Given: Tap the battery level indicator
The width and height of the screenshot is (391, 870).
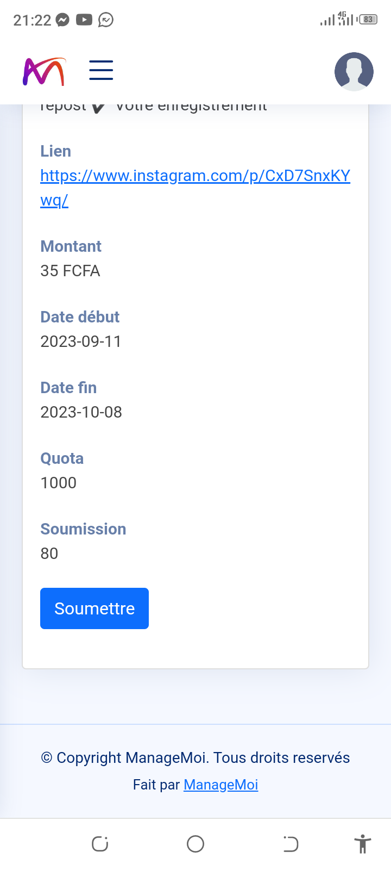Looking at the screenshot, I should coord(368,20).
